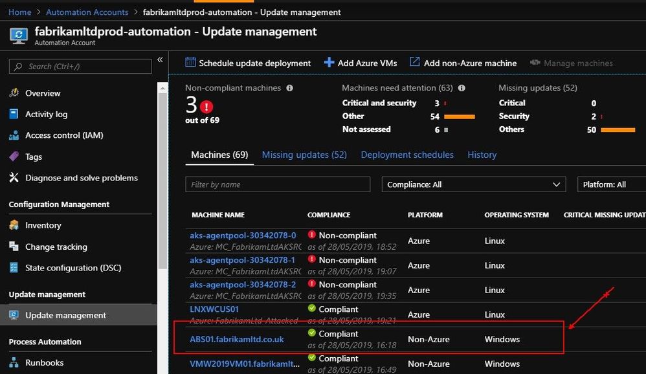Click 'Critical and security' count row

(x=394, y=103)
